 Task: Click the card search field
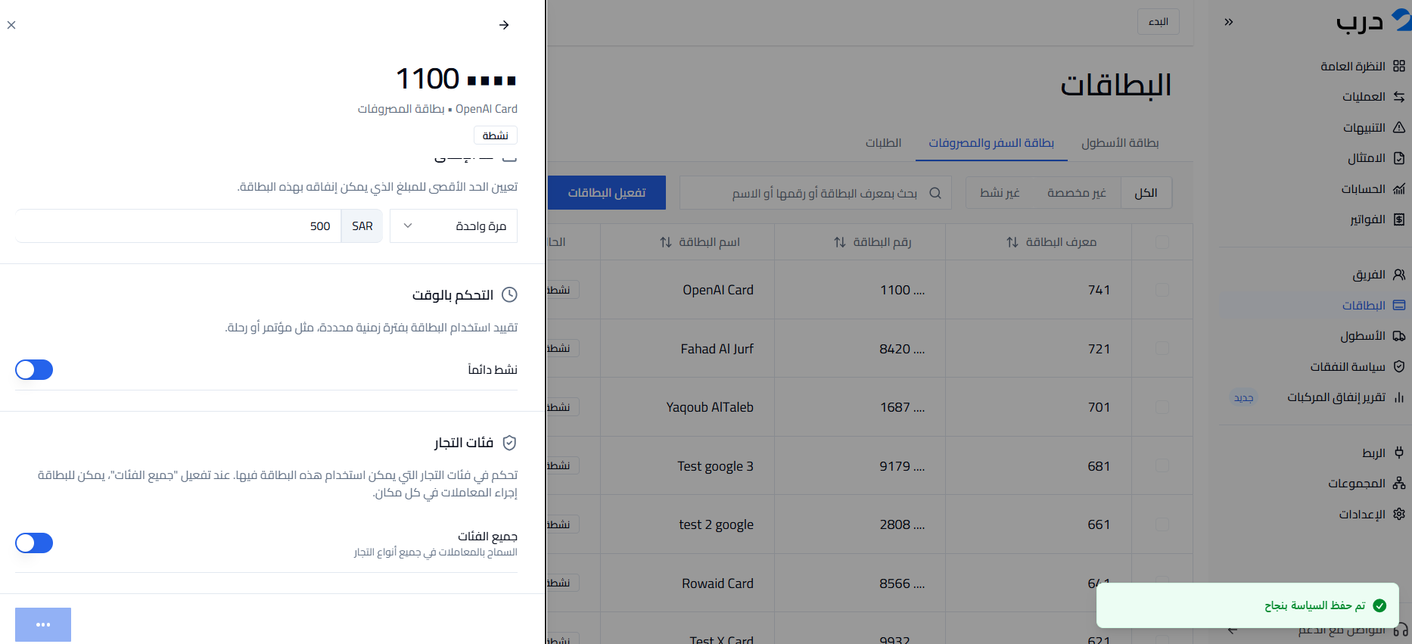(x=816, y=193)
